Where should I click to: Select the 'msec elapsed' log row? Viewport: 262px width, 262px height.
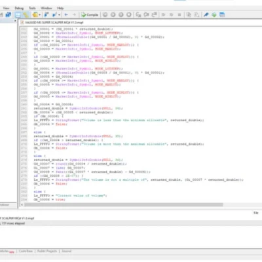click(131, 223)
